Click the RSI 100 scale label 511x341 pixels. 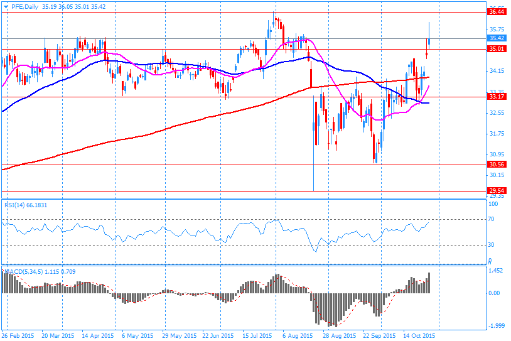(493, 204)
